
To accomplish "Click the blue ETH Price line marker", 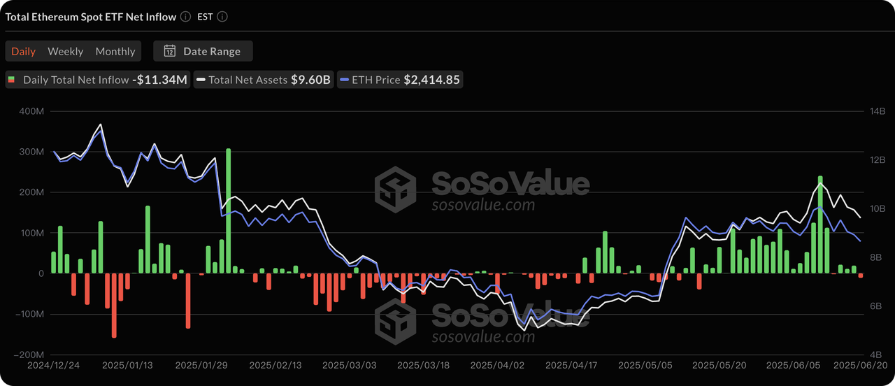I will 344,80.
